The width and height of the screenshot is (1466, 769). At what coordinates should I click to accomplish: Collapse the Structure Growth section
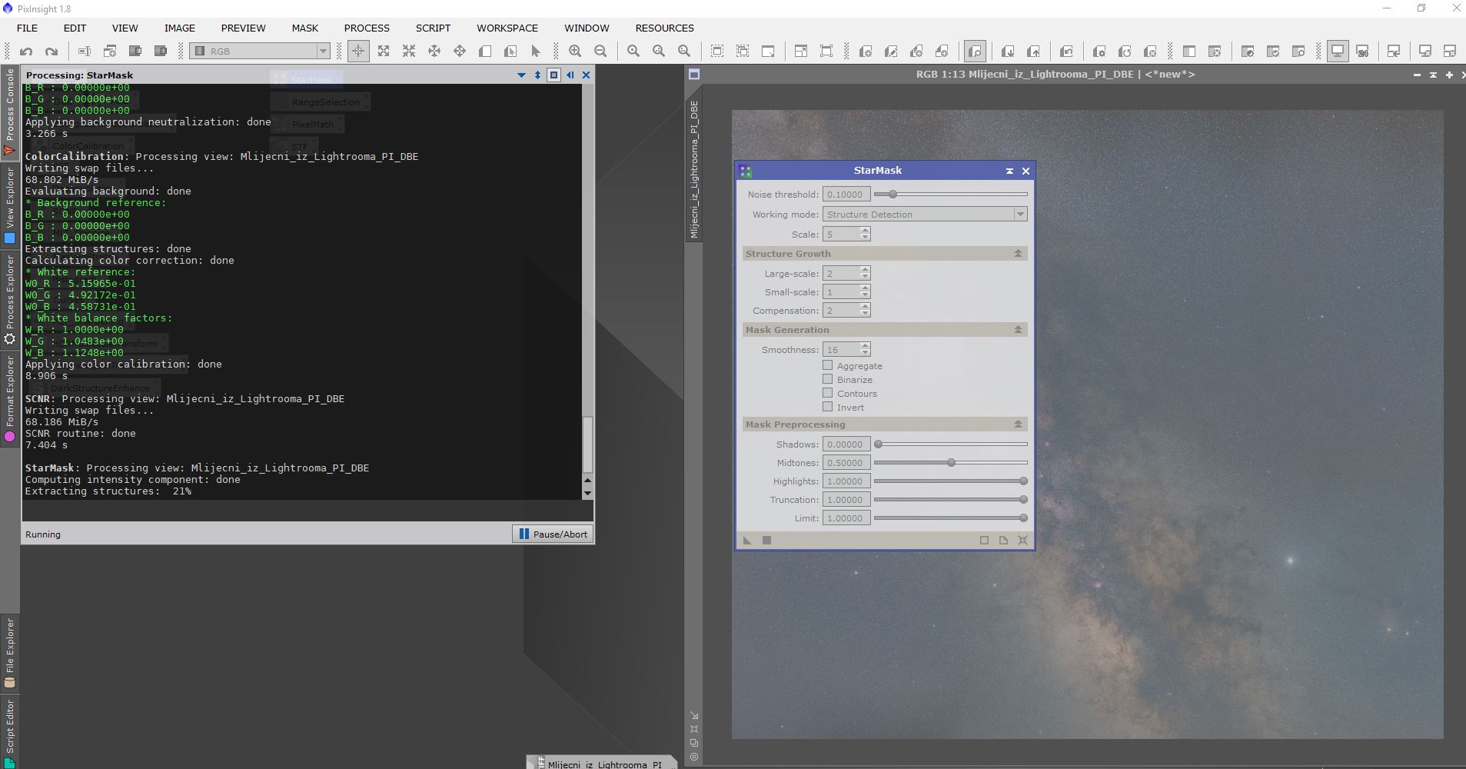point(1018,254)
